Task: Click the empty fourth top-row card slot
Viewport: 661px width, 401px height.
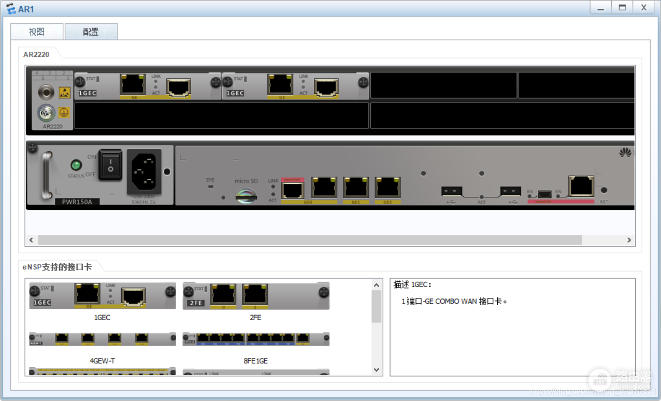Action: click(x=576, y=85)
